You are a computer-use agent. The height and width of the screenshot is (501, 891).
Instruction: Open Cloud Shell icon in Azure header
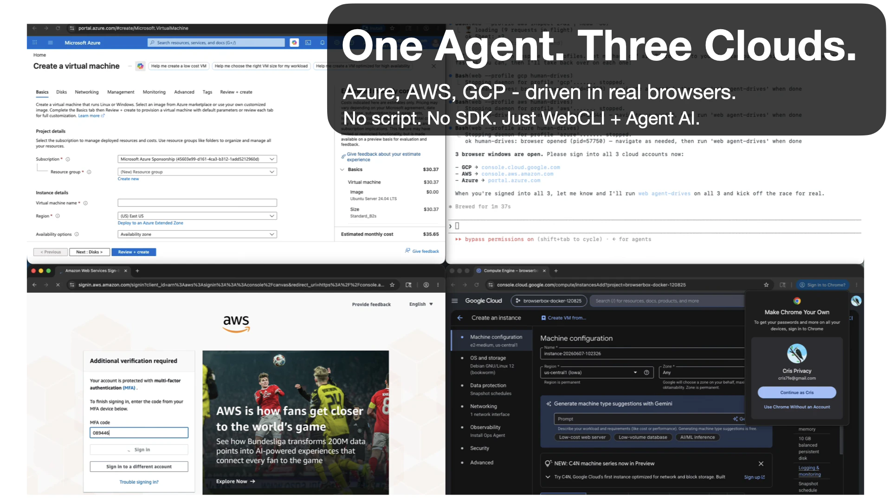(x=308, y=43)
